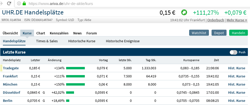The height and width of the screenshot is (105, 250).
Task: Click the site information icon in address bar
Action: point(19,4)
